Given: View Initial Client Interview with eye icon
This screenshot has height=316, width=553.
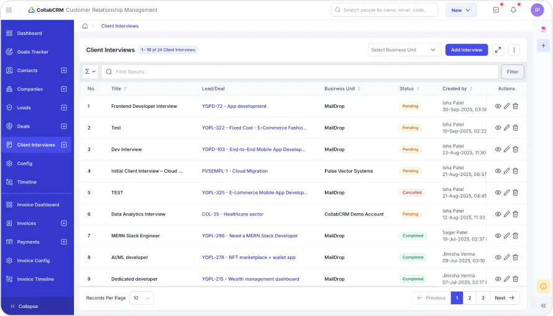Looking at the screenshot, I should tap(498, 171).
